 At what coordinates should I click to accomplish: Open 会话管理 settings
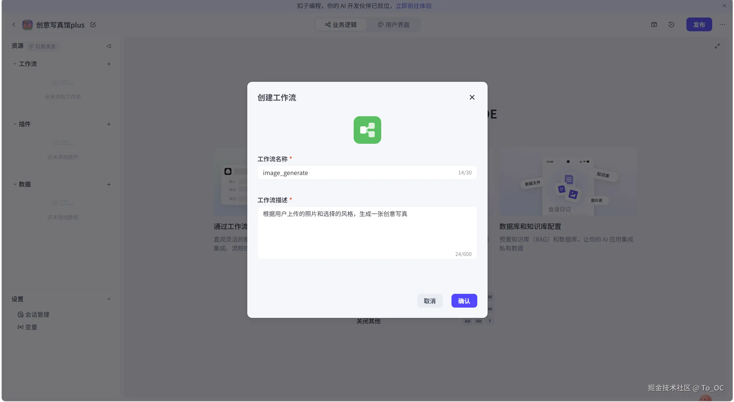[34, 314]
